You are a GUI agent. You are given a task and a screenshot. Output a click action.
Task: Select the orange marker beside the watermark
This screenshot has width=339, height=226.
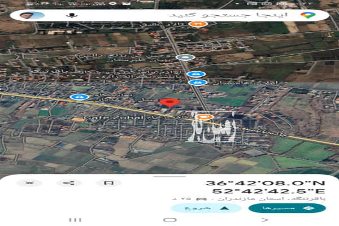(206, 117)
